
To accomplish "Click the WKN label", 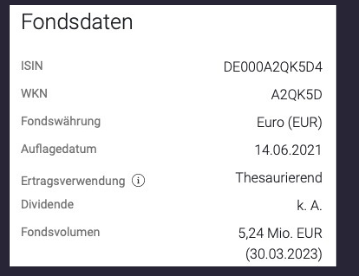I will (34, 94).
